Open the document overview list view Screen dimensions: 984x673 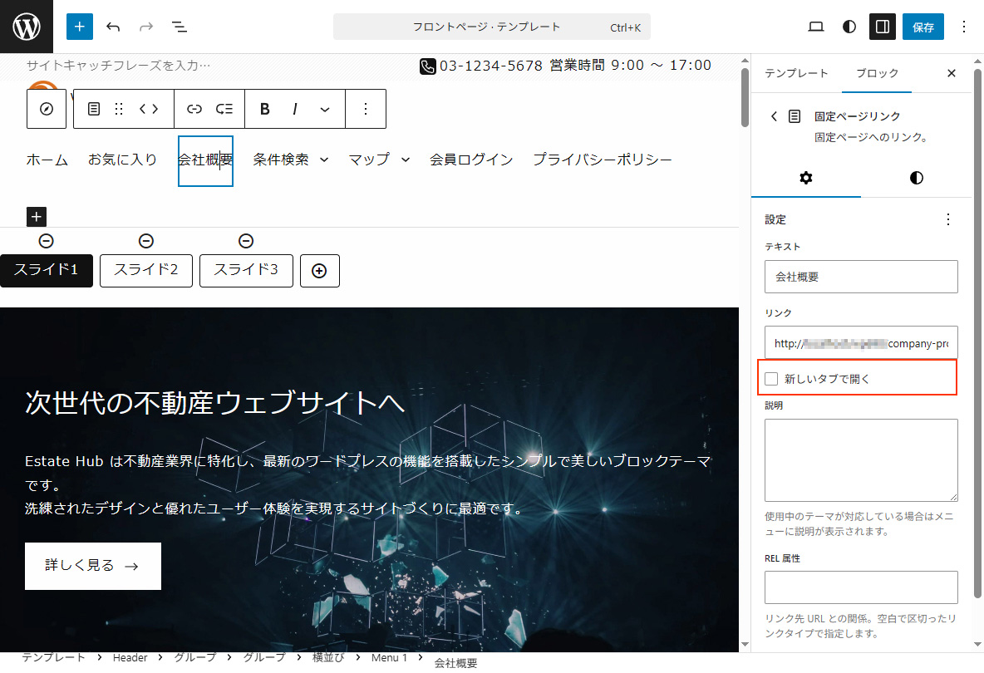(x=179, y=27)
